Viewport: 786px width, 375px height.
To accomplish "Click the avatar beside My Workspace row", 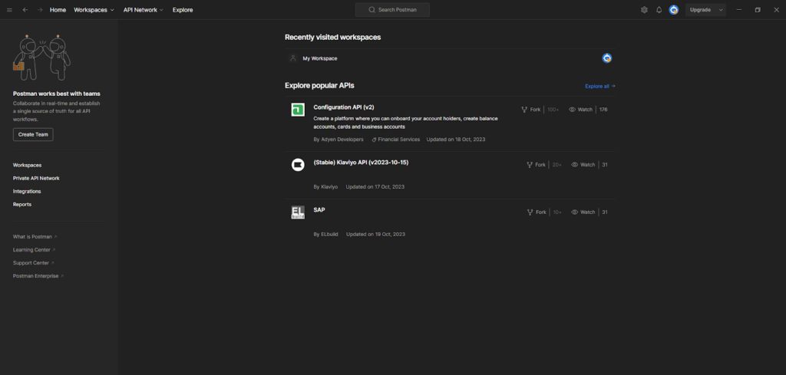I will point(607,58).
